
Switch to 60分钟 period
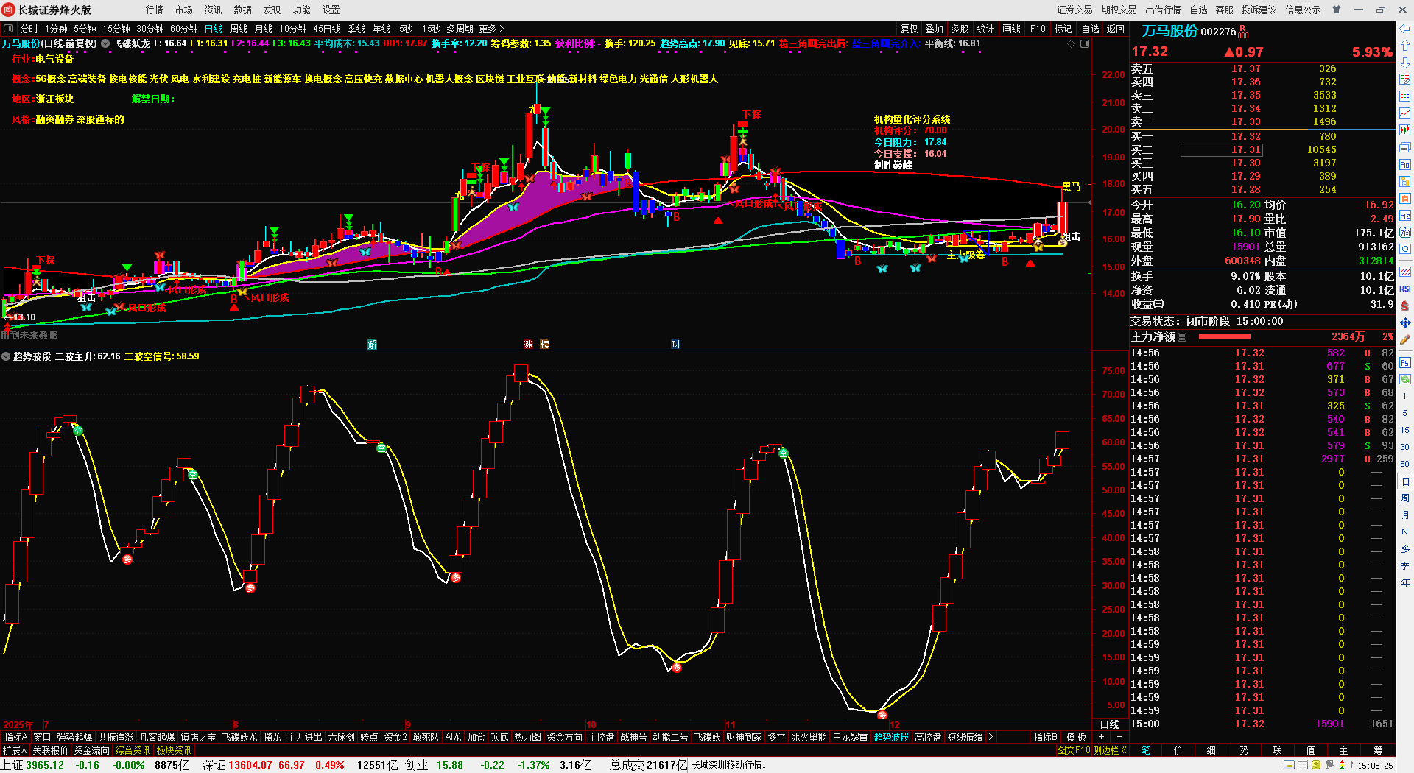tap(184, 29)
